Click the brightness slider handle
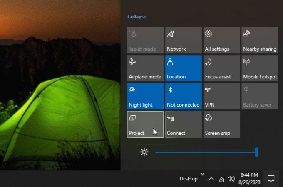The height and width of the screenshot is (187, 283). tap(256, 152)
